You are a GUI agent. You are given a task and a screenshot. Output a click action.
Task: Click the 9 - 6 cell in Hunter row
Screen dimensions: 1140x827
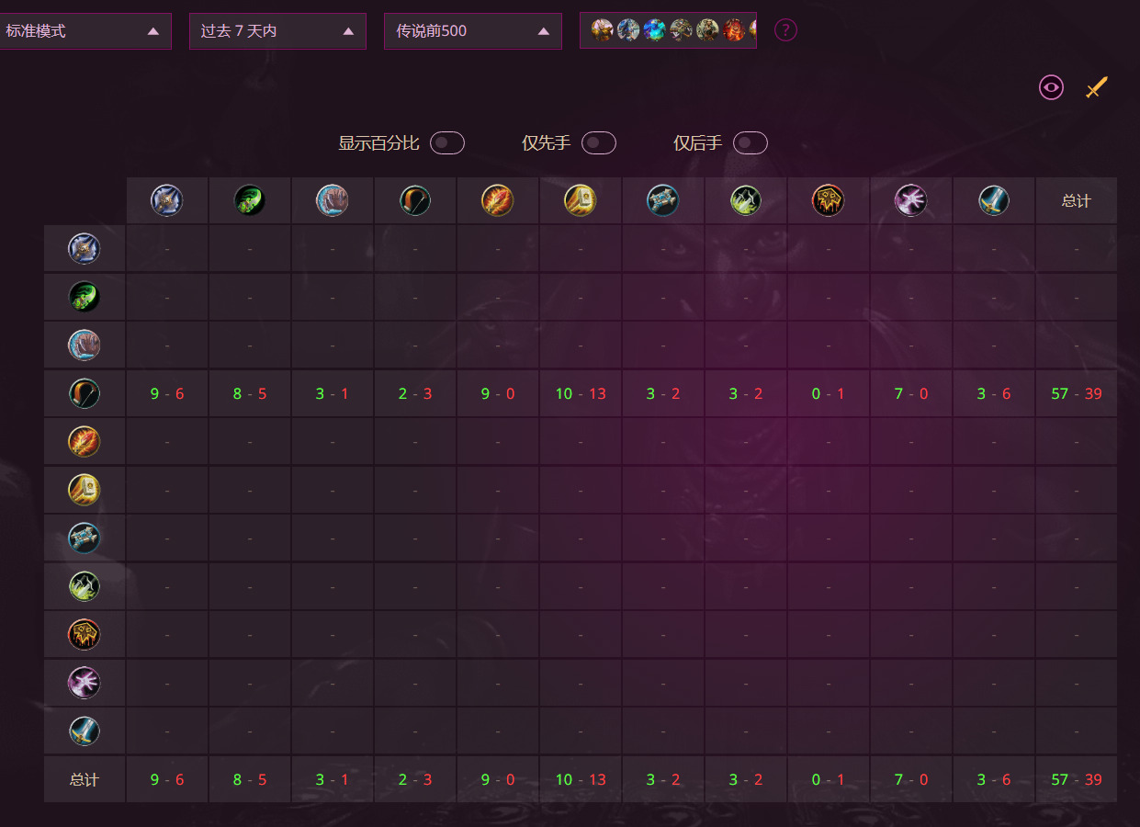click(167, 393)
